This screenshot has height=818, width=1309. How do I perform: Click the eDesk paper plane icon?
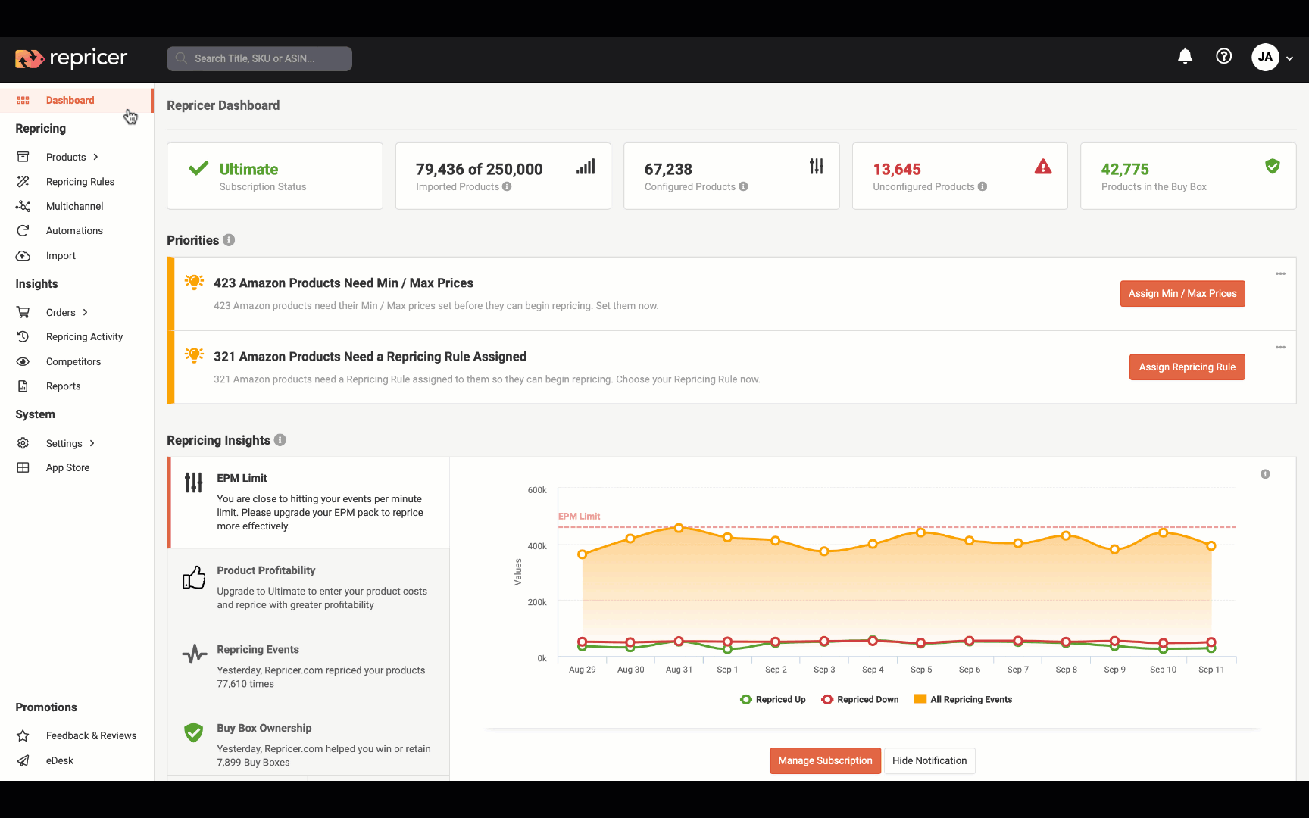click(23, 761)
